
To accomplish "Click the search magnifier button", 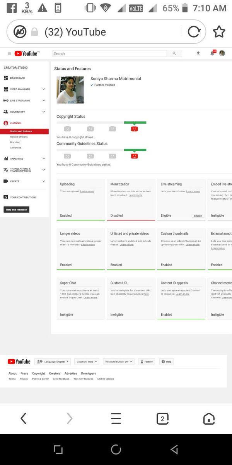I will click(174, 53).
